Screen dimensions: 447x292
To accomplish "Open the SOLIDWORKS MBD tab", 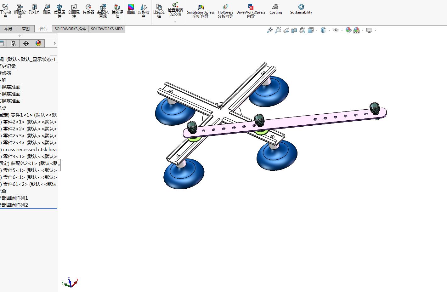I will [x=107, y=29].
